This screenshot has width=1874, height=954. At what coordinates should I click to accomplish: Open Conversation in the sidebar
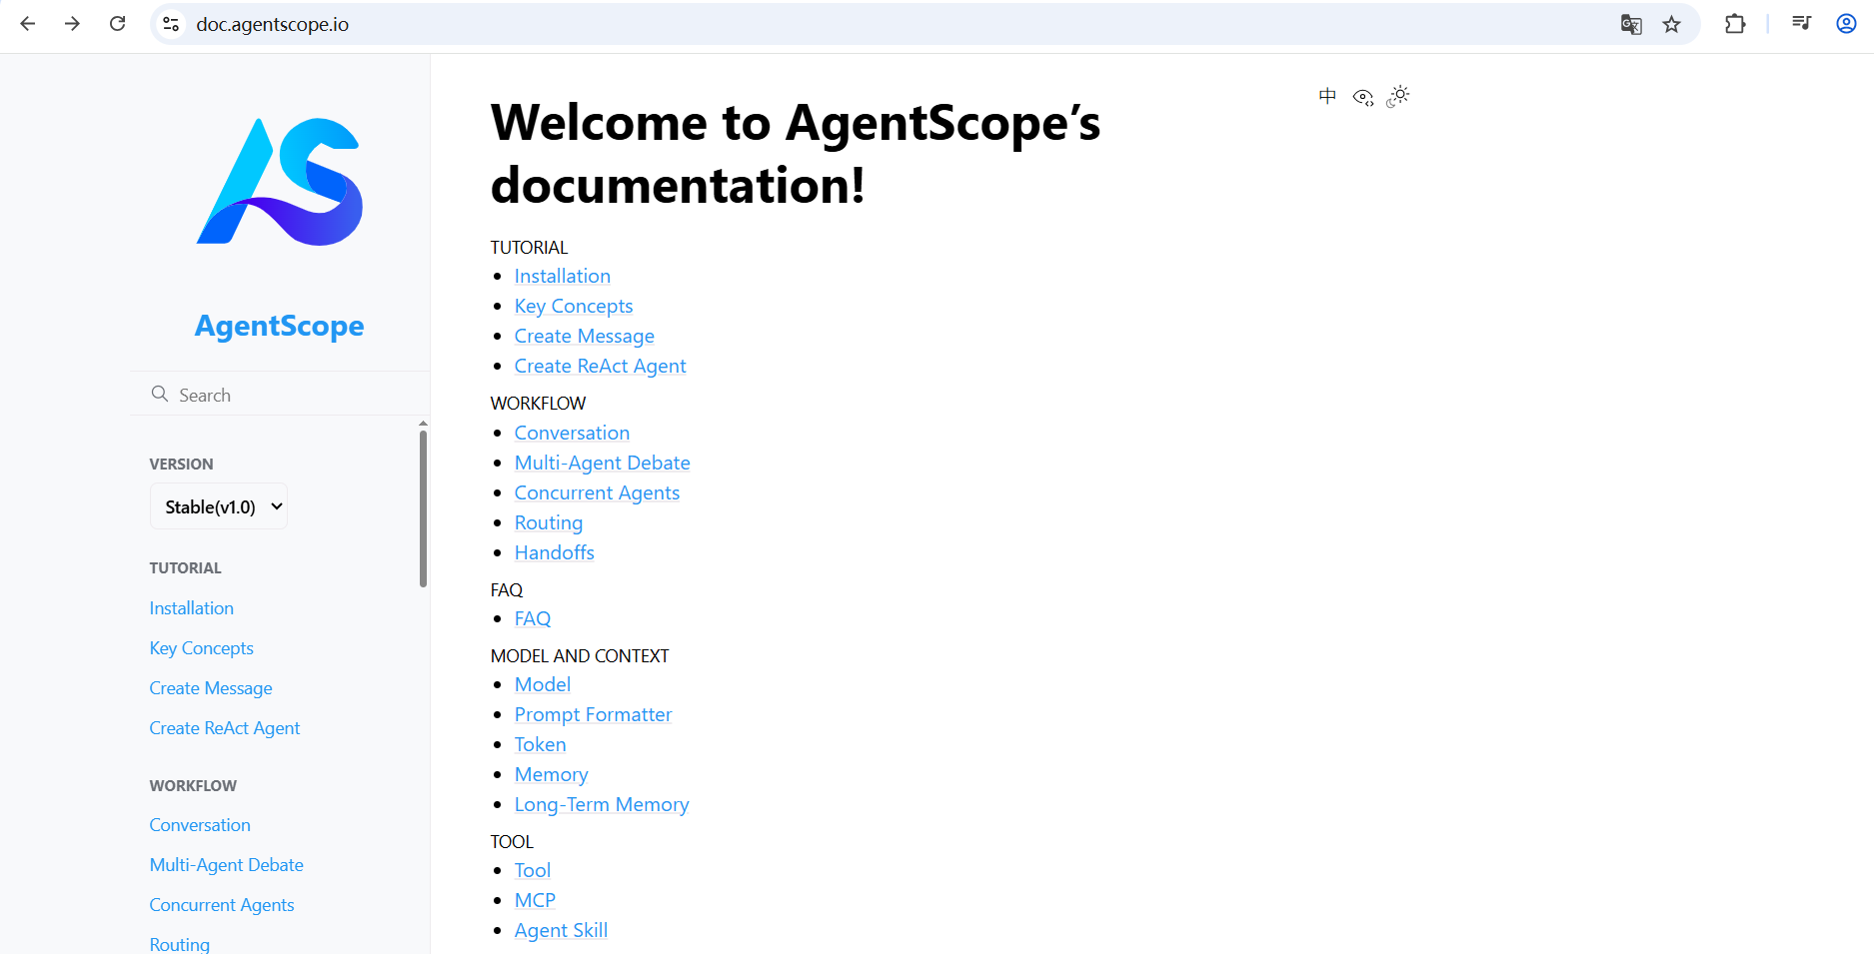(x=200, y=825)
